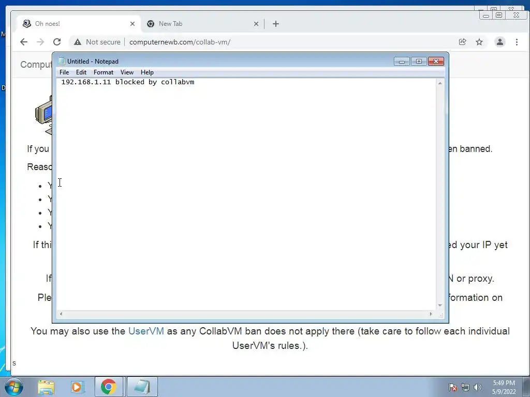Restore down the Chrome window

499,15
